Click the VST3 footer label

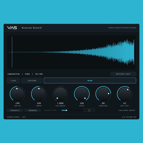click(x=24, y=117)
